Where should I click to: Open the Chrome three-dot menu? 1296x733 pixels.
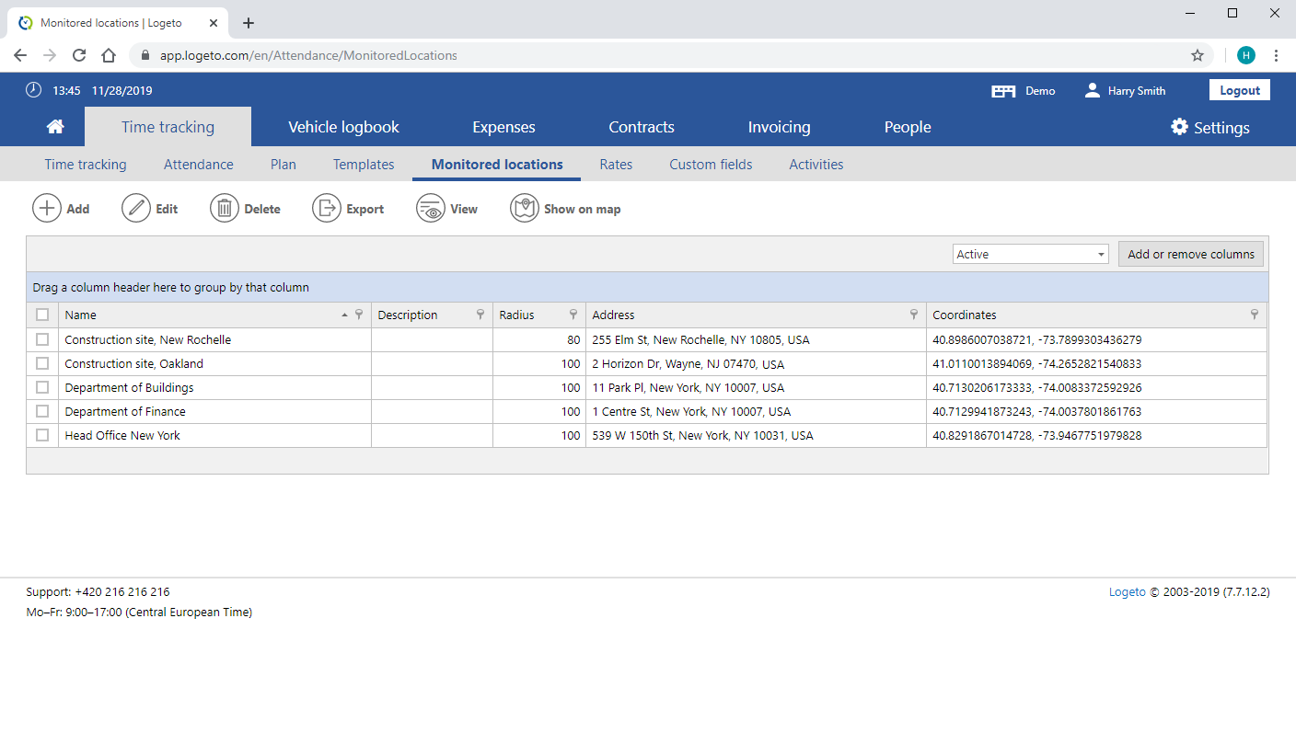[x=1276, y=55]
